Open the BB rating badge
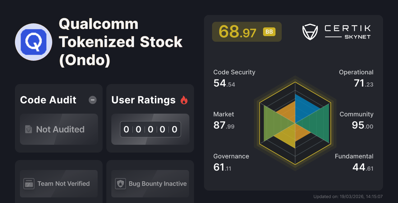The width and height of the screenshot is (398, 203). point(269,31)
